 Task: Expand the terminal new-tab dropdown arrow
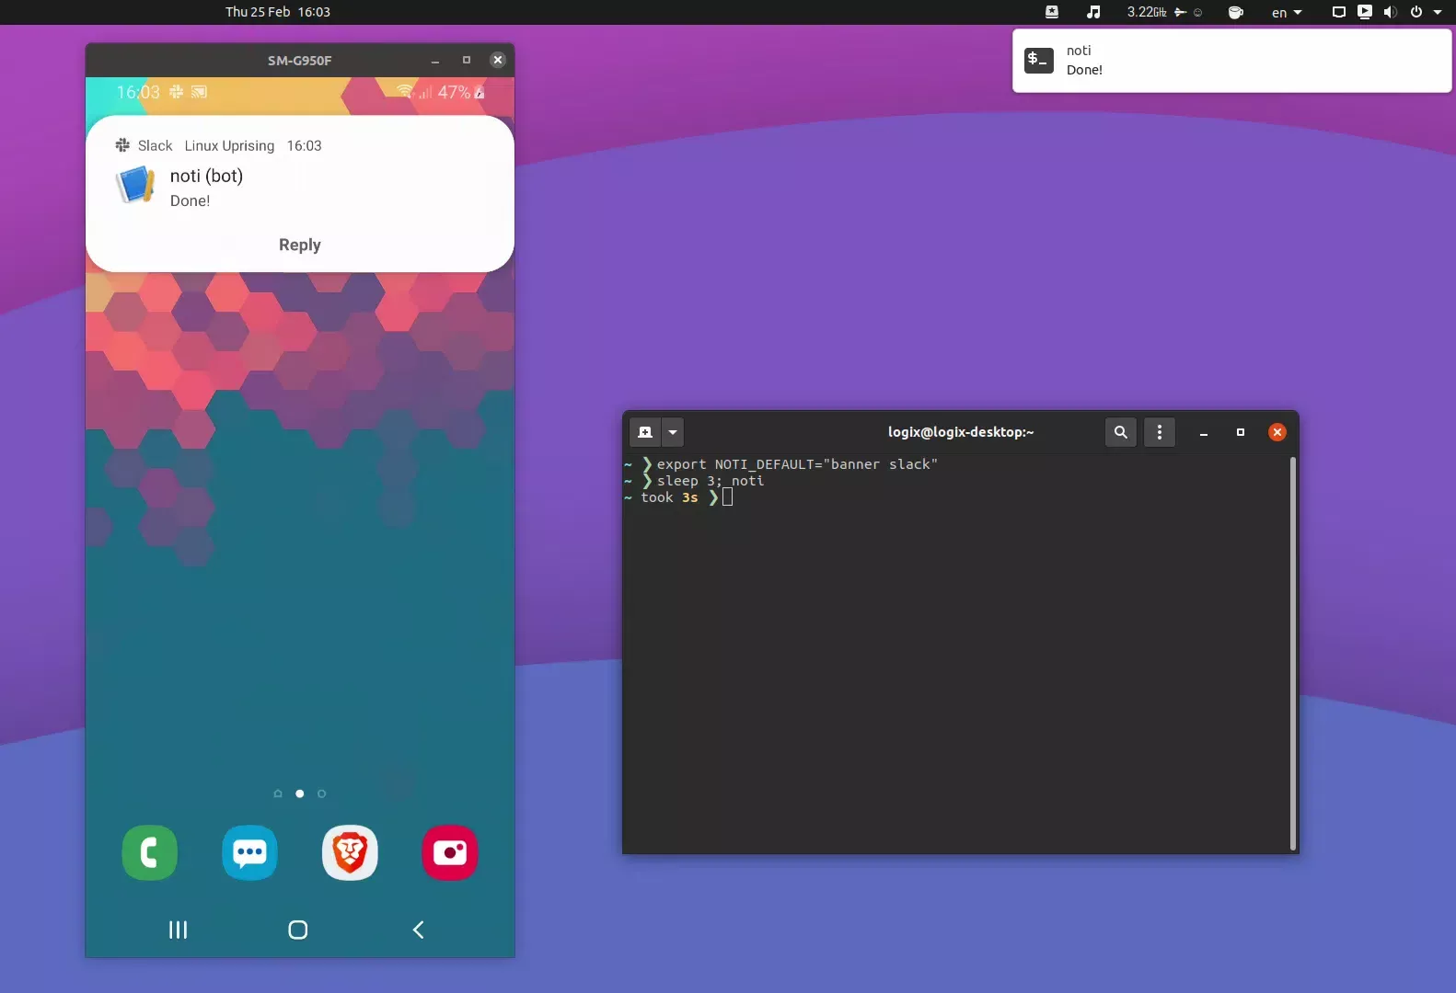click(673, 432)
